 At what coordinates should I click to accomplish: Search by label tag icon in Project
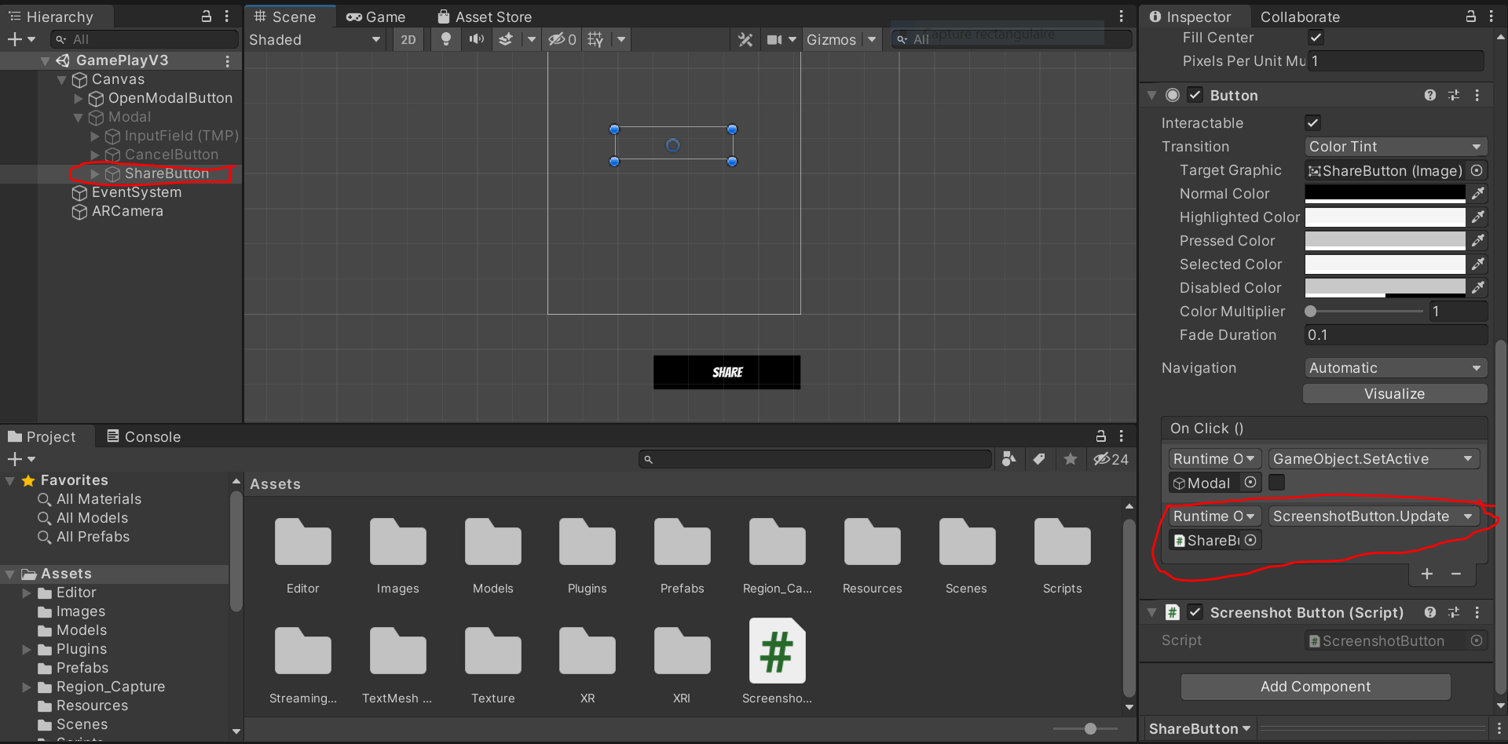[1039, 459]
